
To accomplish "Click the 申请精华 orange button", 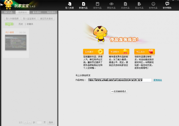I will click(x=119, y=52).
